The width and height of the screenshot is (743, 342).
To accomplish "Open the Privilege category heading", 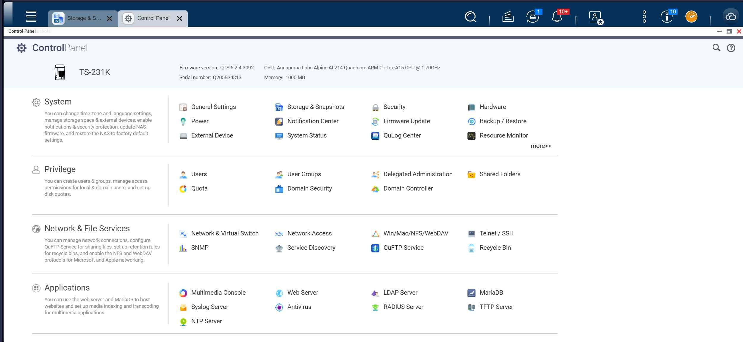I will coord(60,169).
